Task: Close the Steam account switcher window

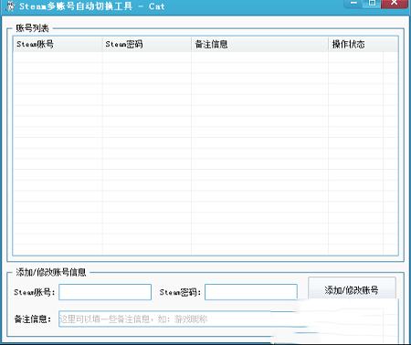Action: 395,3
